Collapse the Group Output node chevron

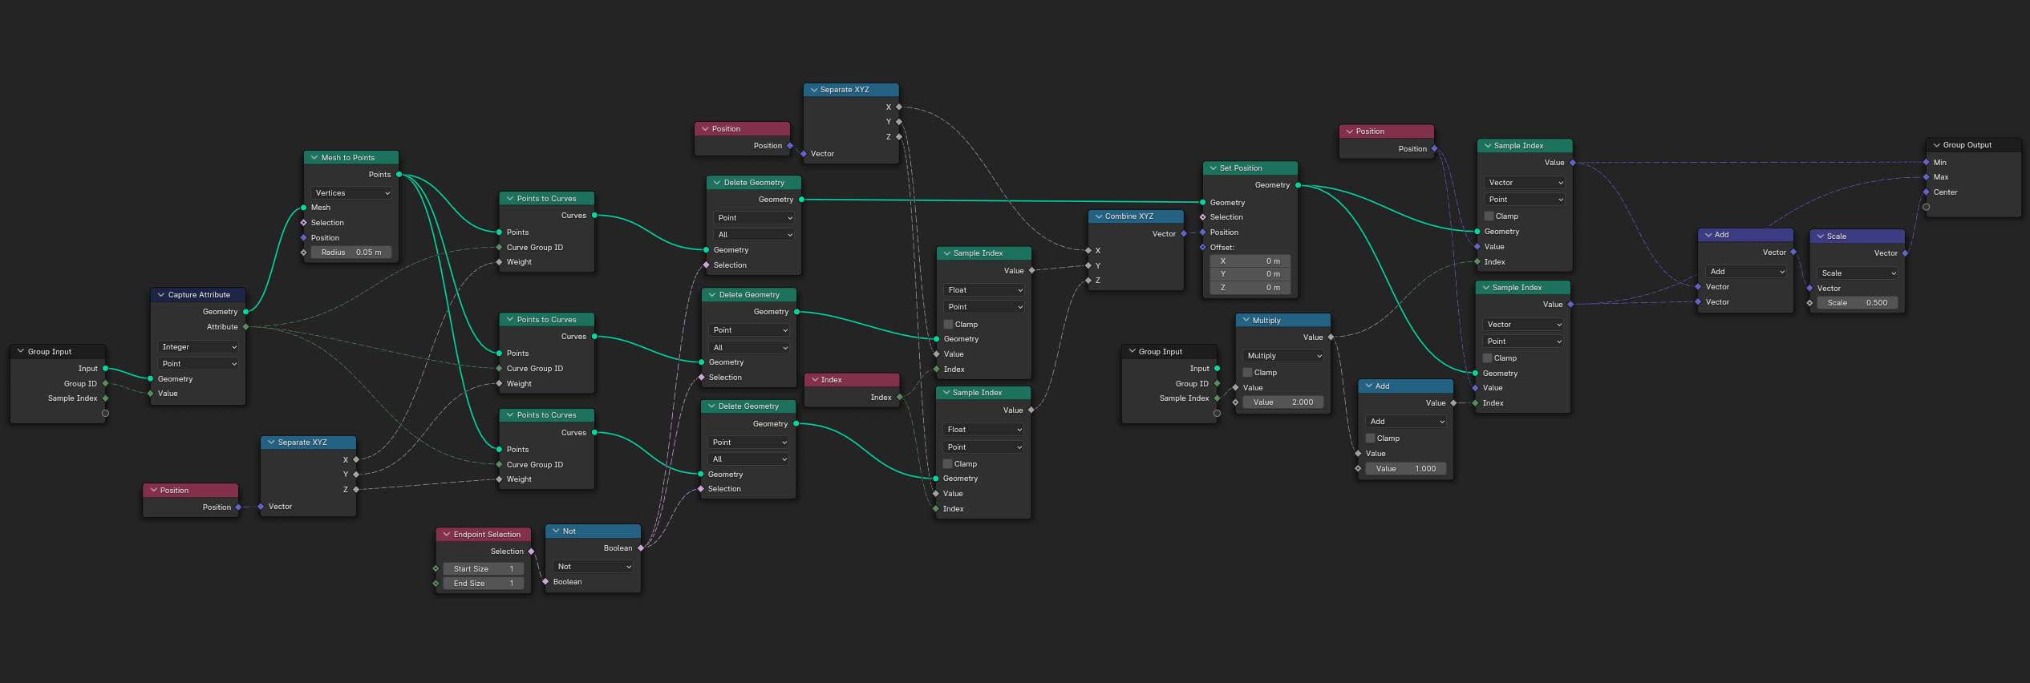click(x=1936, y=145)
